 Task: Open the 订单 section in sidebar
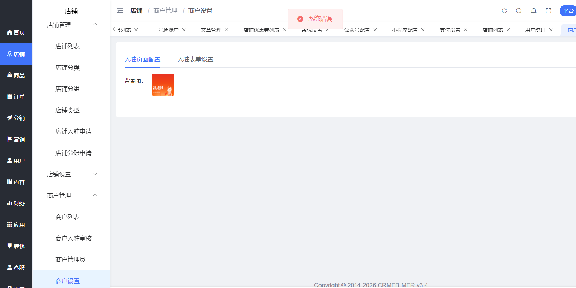click(x=16, y=97)
